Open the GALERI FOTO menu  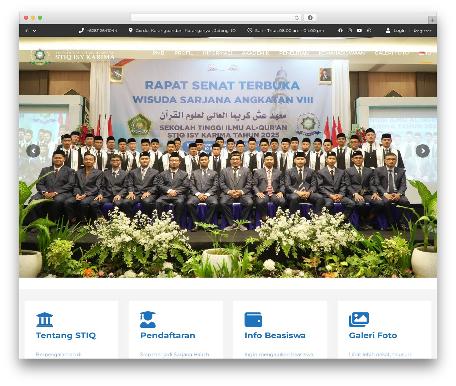[392, 53]
